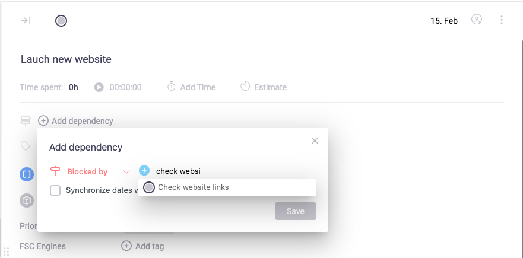Click Add tag next to FSC Engines
This screenshot has width=523, height=258.
[142, 246]
